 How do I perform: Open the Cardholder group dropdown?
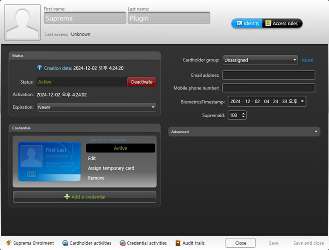click(x=260, y=60)
